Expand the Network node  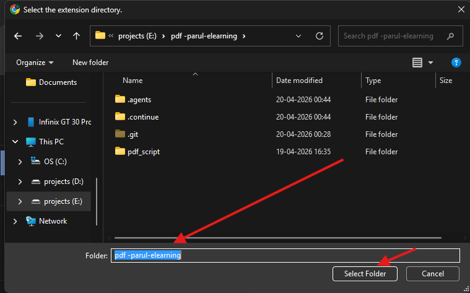(x=15, y=221)
